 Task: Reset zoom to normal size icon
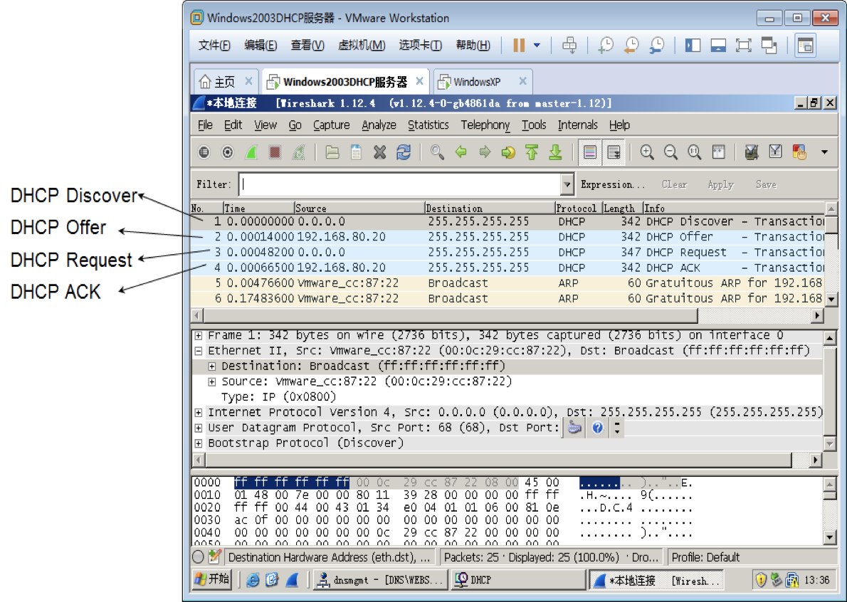pos(694,153)
